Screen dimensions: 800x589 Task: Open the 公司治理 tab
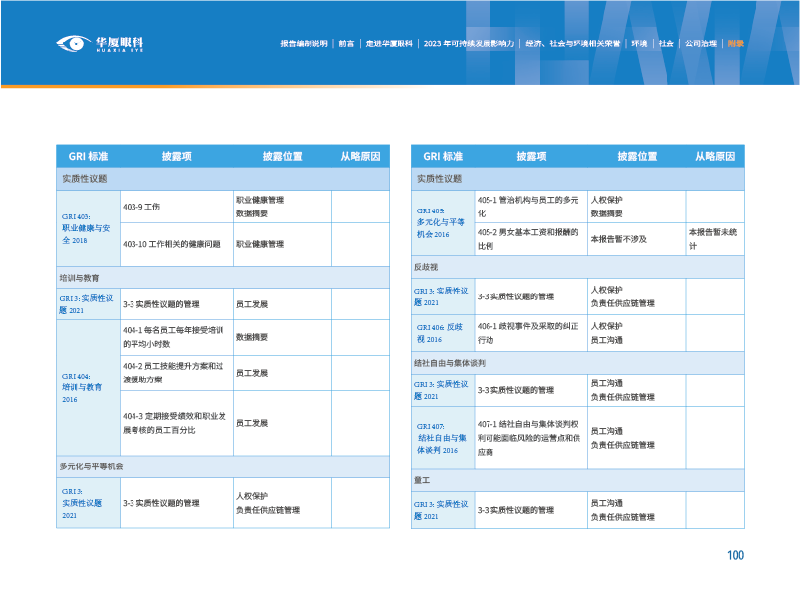pos(700,44)
